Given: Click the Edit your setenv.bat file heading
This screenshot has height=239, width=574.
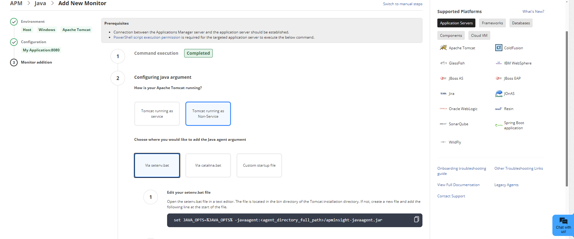Looking at the screenshot, I should point(189,192).
